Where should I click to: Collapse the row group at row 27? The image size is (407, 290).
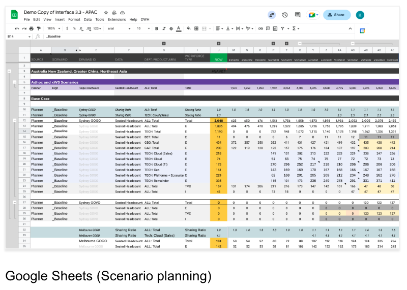[x=15, y=203]
